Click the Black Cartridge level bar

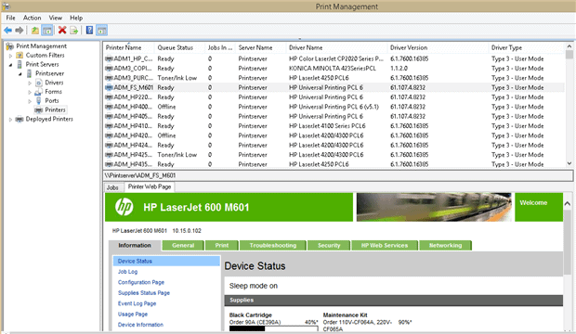point(274,328)
